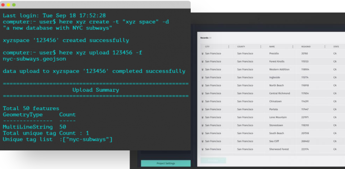Click the COUNTY column header
The height and width of the screenshot is (169, 345).
[241, 47]
